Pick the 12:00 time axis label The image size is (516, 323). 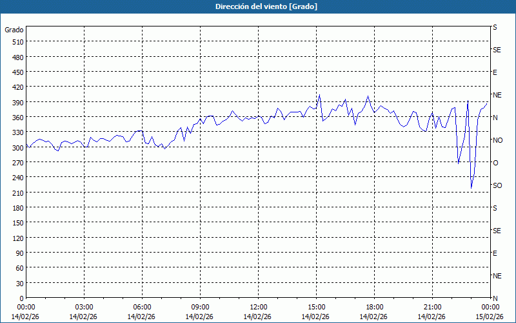click(258, 307)
